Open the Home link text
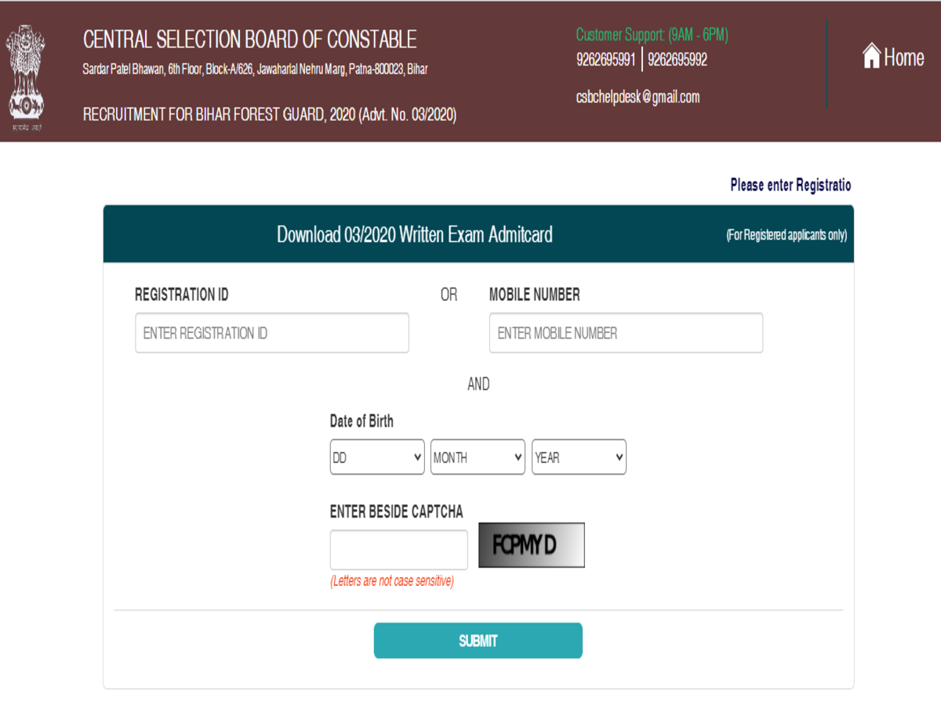This screenshot has height=705, width=941. point(904,57)
